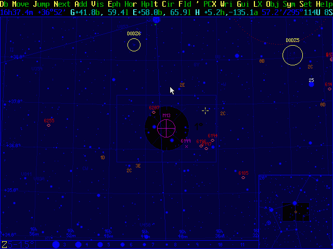Open the Help menu
The image size is (333, 249).
pos(324,4)
